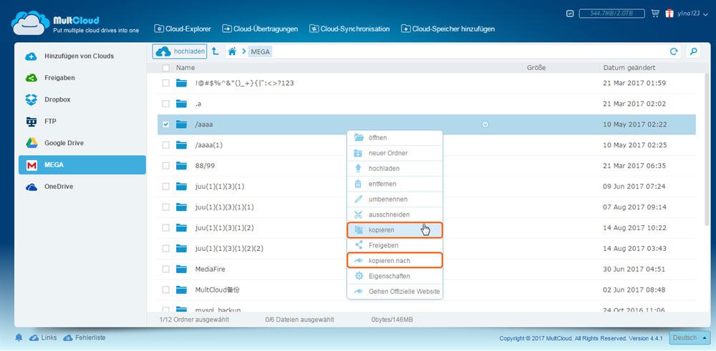The image size is (716, 351).
Task: Open Cloud-Übertragungen tab
Action: [260, 29]
